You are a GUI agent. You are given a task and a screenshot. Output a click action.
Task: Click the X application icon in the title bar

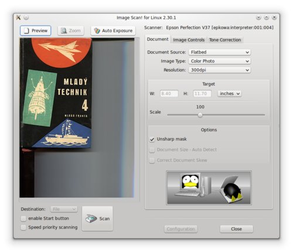coord(18,18)
